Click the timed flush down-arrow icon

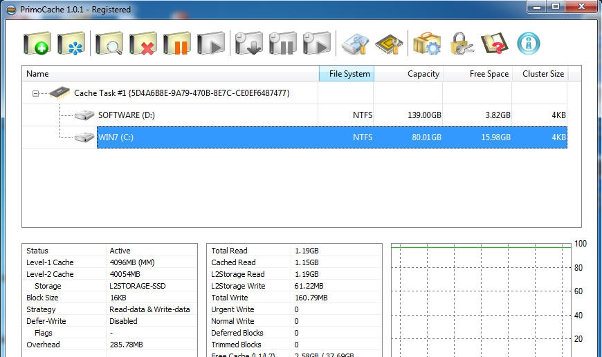tap(248, 44)
